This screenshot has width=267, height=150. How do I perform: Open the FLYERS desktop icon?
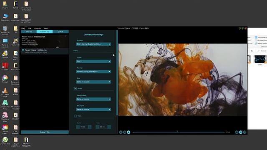pyautogui.click(x=16, y=5)
